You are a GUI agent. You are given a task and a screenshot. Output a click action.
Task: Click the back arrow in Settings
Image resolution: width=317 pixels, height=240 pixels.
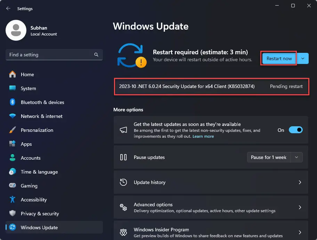pos(8,8)
